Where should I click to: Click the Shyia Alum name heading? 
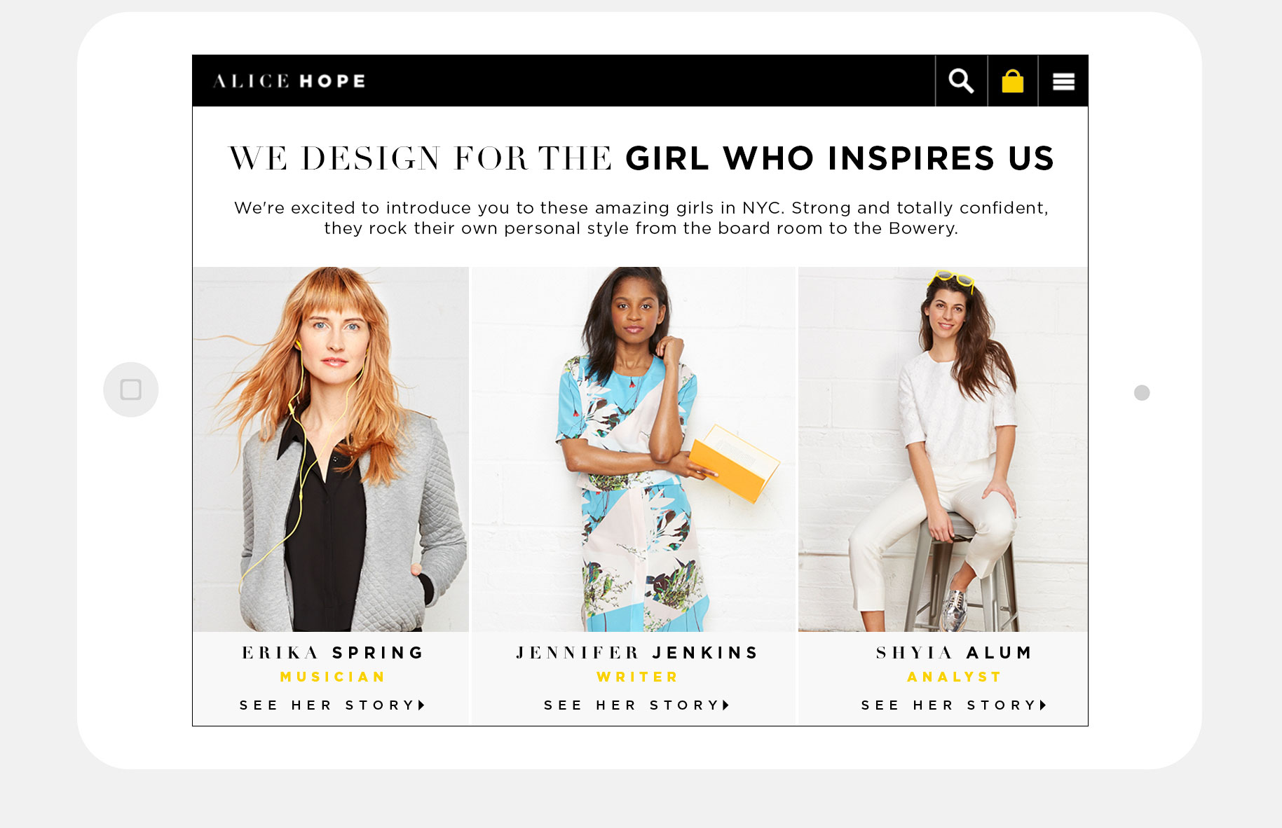[954, 653]
